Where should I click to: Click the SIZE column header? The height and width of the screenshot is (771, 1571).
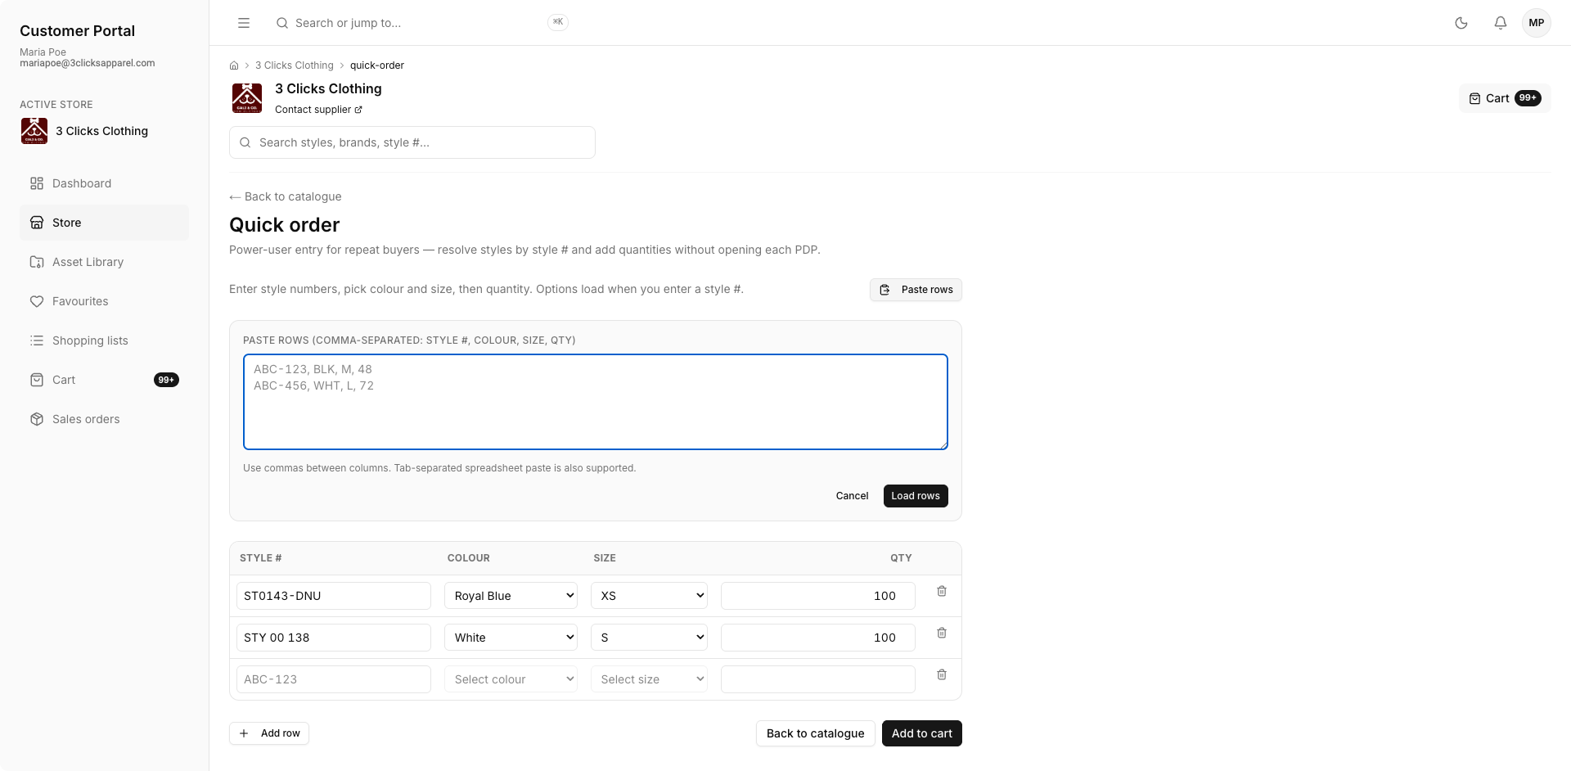pyautogui.click(x=605, y=558)
